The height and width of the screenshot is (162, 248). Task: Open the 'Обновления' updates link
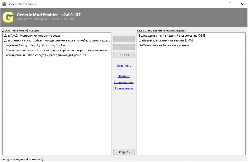pos(124,88)
